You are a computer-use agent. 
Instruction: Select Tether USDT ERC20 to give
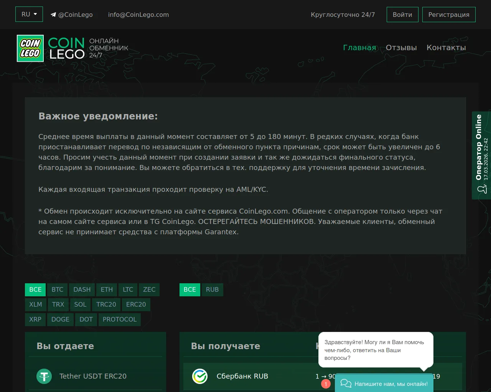click(x=96, y=376)
